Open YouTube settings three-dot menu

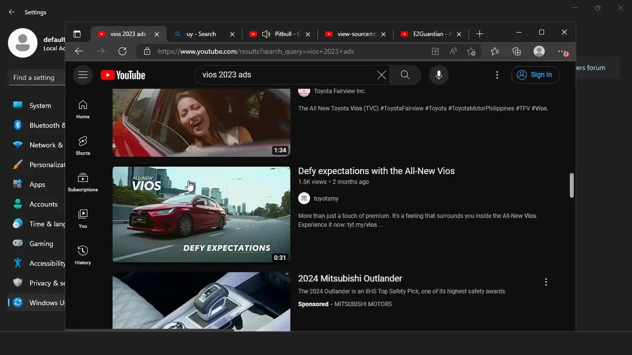[x=497, y=75]
